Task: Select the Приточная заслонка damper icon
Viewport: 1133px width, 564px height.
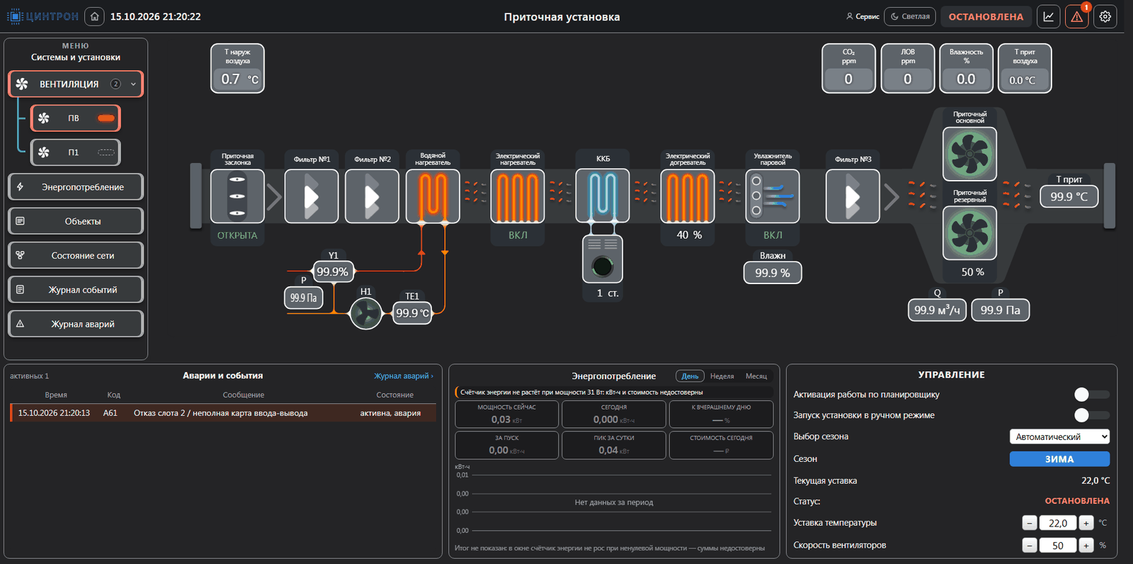Action: click(238, 196)
